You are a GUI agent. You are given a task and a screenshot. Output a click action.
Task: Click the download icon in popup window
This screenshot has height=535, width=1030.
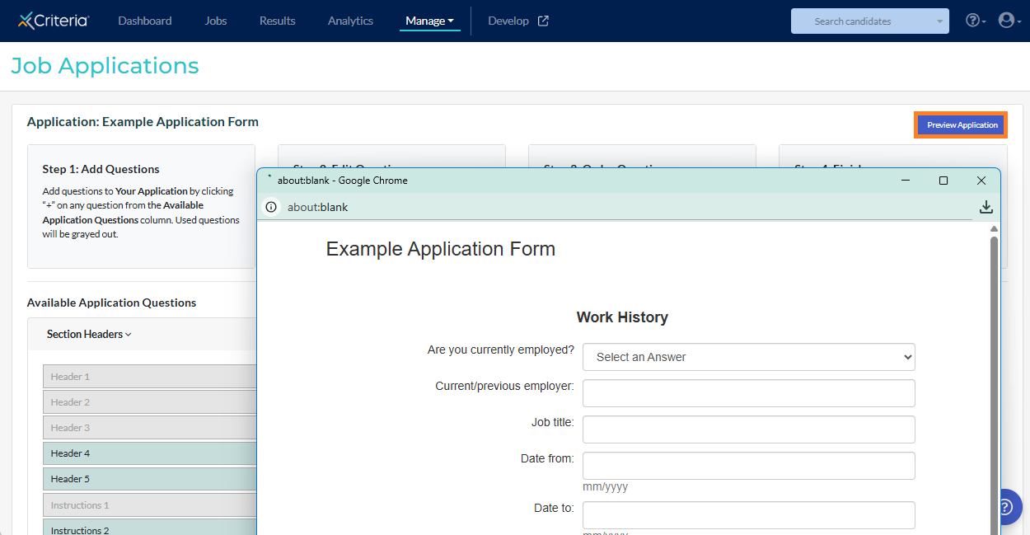(986, 207)
